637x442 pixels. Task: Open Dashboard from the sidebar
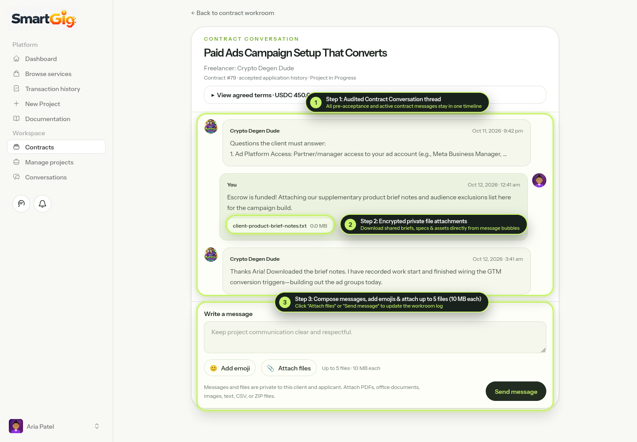click(x=56, y=59)
